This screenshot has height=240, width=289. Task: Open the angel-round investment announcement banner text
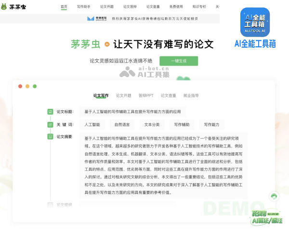coord(155,19)
